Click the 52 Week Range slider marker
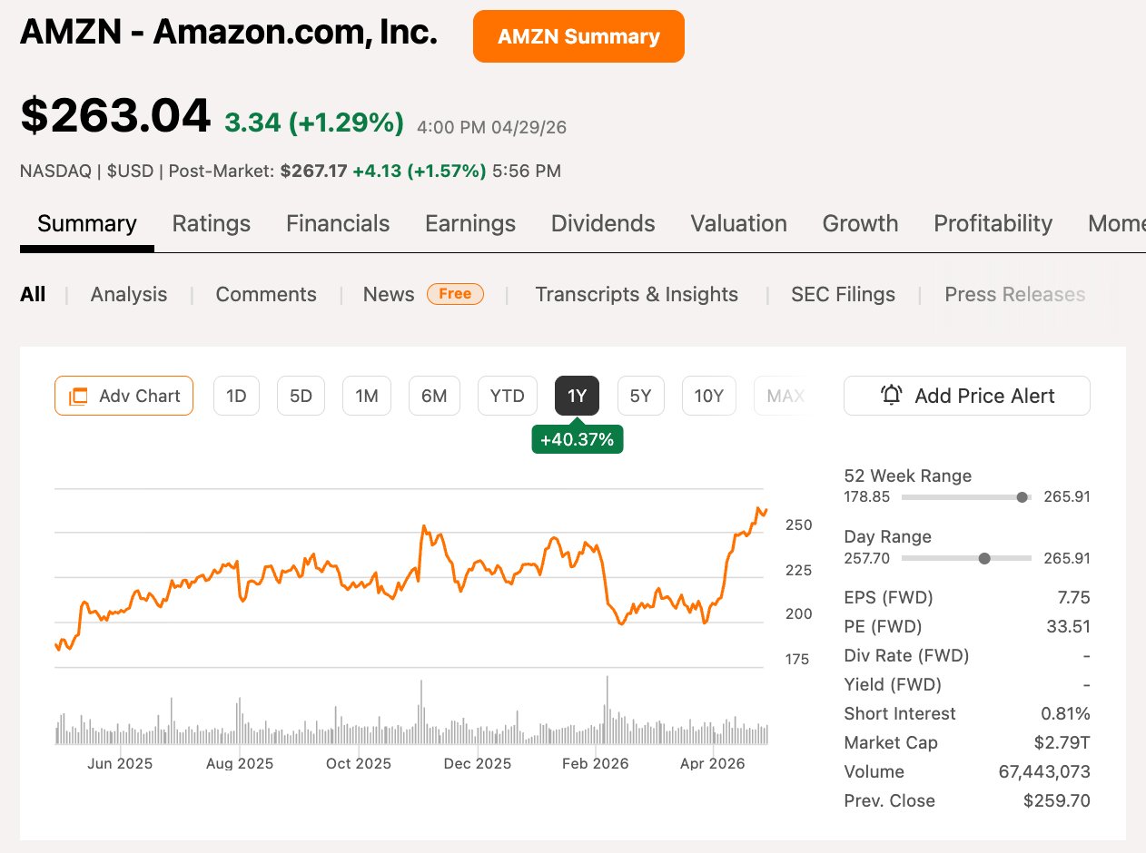The width and height of the screenshot is (1146, 853). [1023, 497]
